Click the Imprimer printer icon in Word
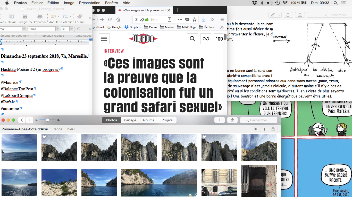The width and height of the screenshot is (352, 197). click(x=40, y=17)
